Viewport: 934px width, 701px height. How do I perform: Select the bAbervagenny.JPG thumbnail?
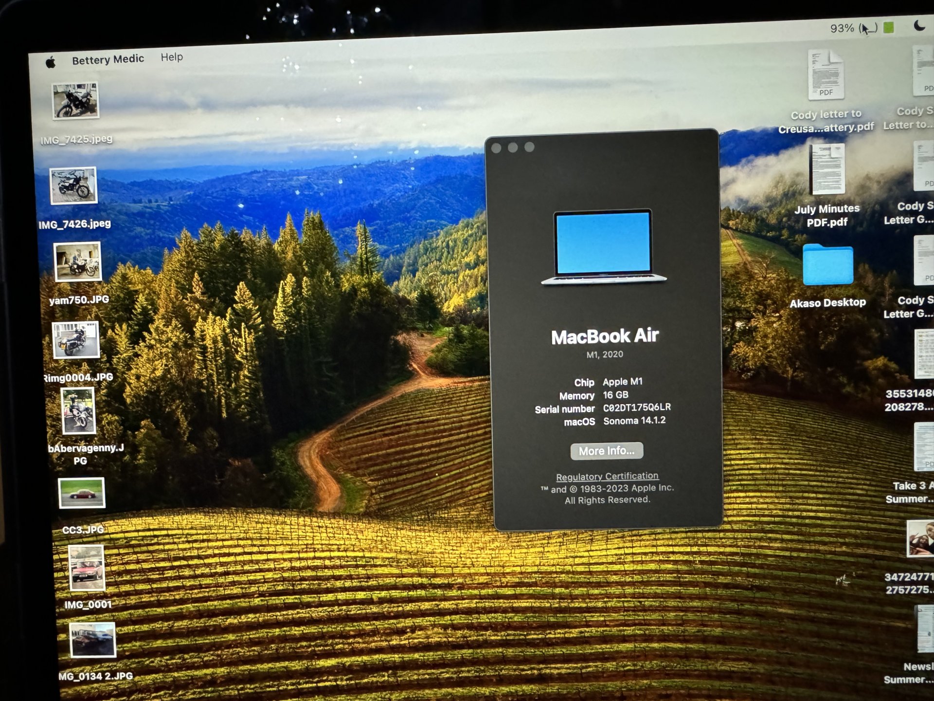78,411
